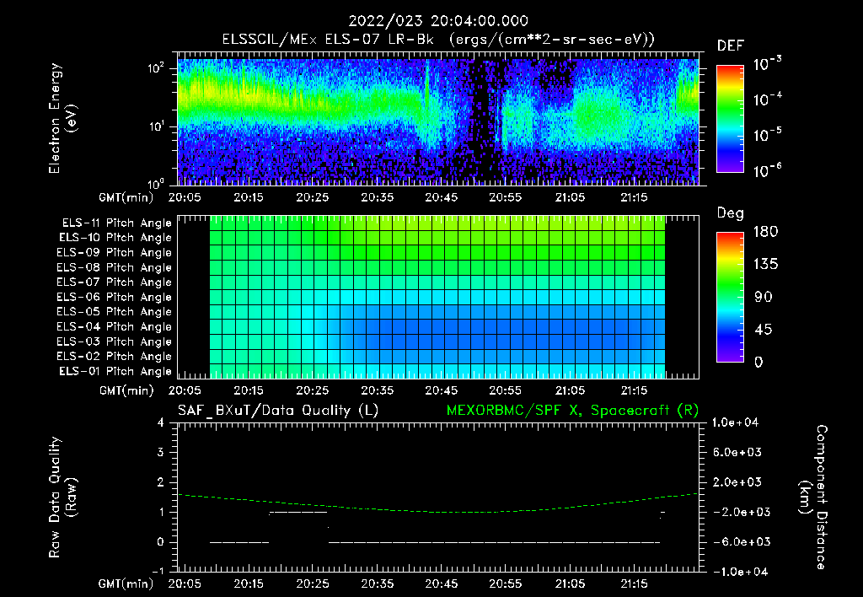Screen dimensions: 863x597
Task: Click the timestamp title 2022/023 20:04:00.000
Action: [438, 21]
